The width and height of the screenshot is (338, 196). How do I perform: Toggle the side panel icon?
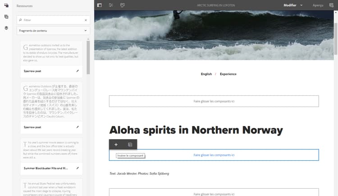coord(100,5)
